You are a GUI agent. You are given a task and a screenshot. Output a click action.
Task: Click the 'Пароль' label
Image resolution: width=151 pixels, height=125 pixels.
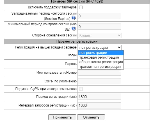(x=71, y=64)
